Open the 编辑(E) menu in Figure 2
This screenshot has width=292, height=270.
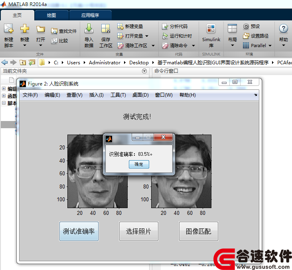click(x=52, y=95)
